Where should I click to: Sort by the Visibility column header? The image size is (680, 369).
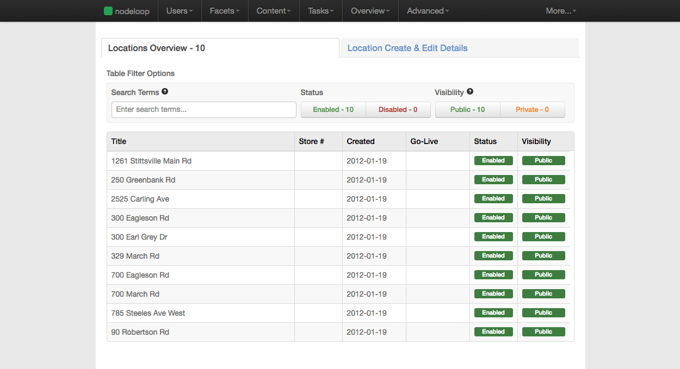point(546,141)
